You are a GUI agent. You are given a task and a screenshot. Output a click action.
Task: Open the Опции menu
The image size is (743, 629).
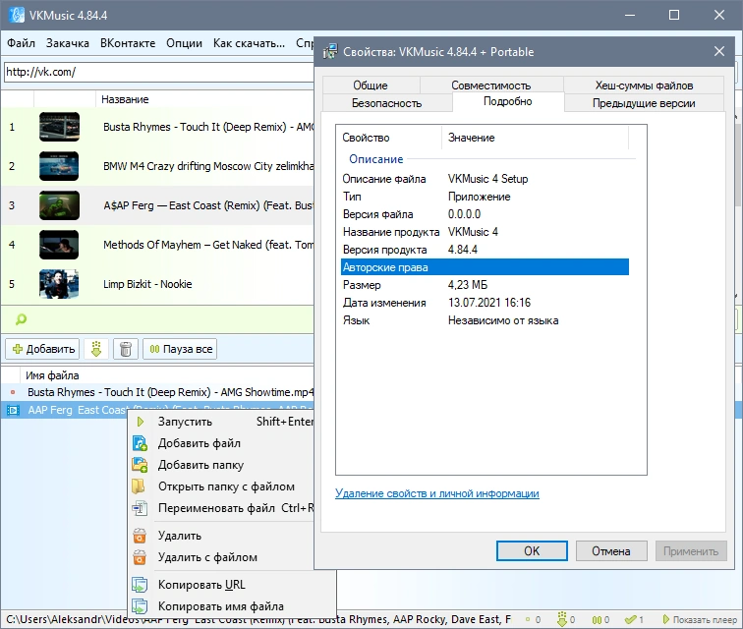pyautogui.click(x=184, y=43)
